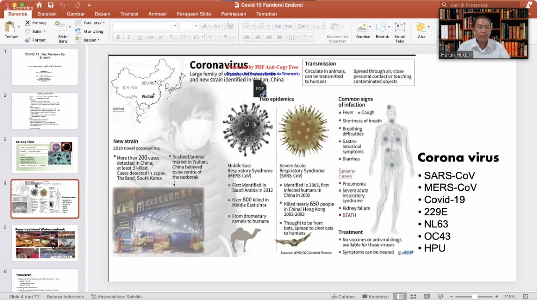Click the zoom out minus icon
The image size is (537, 300).
click(451, 297)
